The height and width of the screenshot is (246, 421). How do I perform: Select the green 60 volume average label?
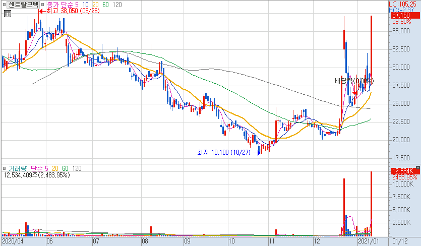65,168
